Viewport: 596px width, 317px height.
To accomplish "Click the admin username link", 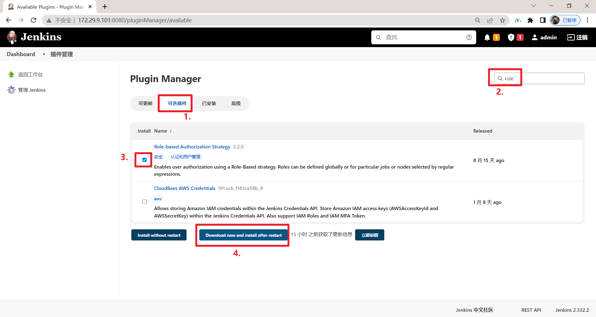I will (549, 37).
